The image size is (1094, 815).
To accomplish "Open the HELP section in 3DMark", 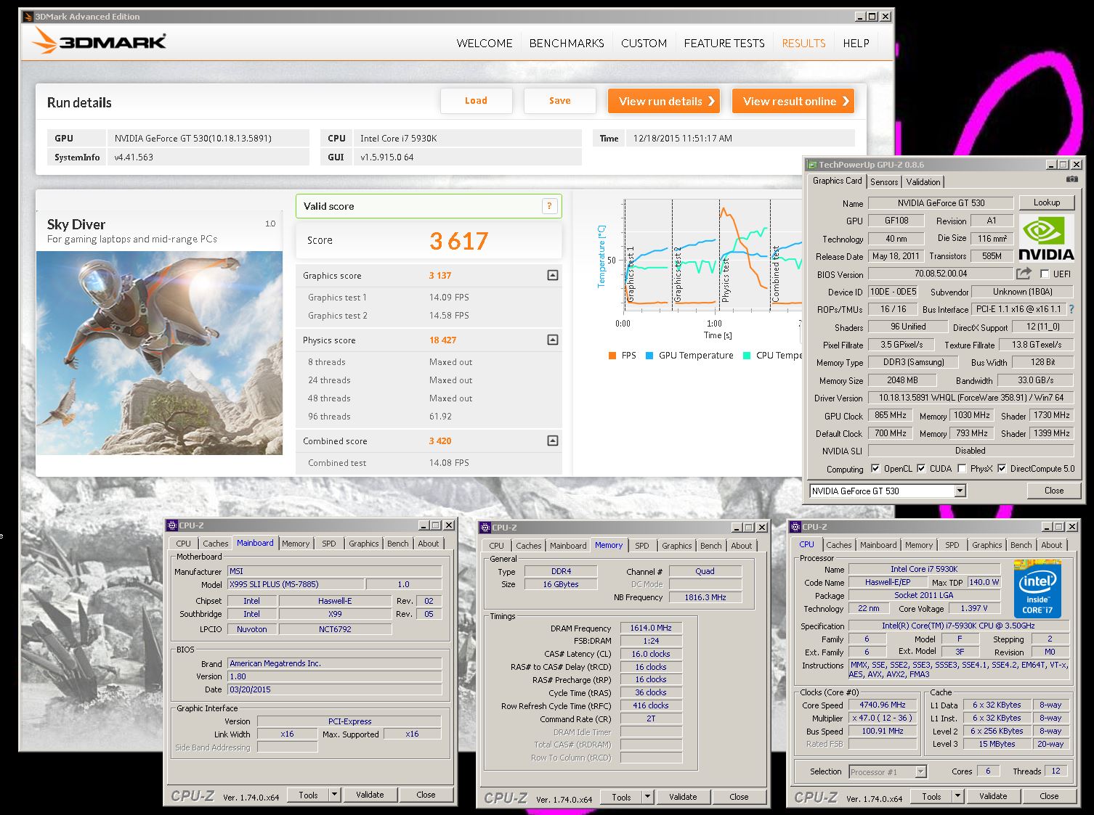I will pyautogui.click(x=856, y=44).
